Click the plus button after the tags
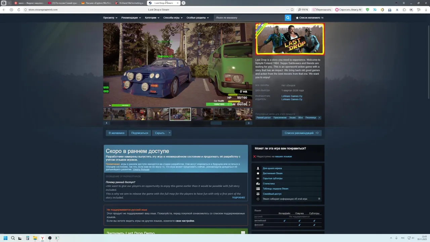 (319, 118)
